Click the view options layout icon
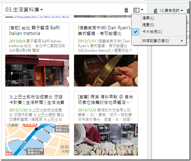Viewport: 191px width, 161px height. pos(136,10)
